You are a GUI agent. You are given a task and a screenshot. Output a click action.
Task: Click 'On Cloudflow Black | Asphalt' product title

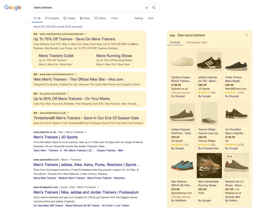(x=235, y=131)
